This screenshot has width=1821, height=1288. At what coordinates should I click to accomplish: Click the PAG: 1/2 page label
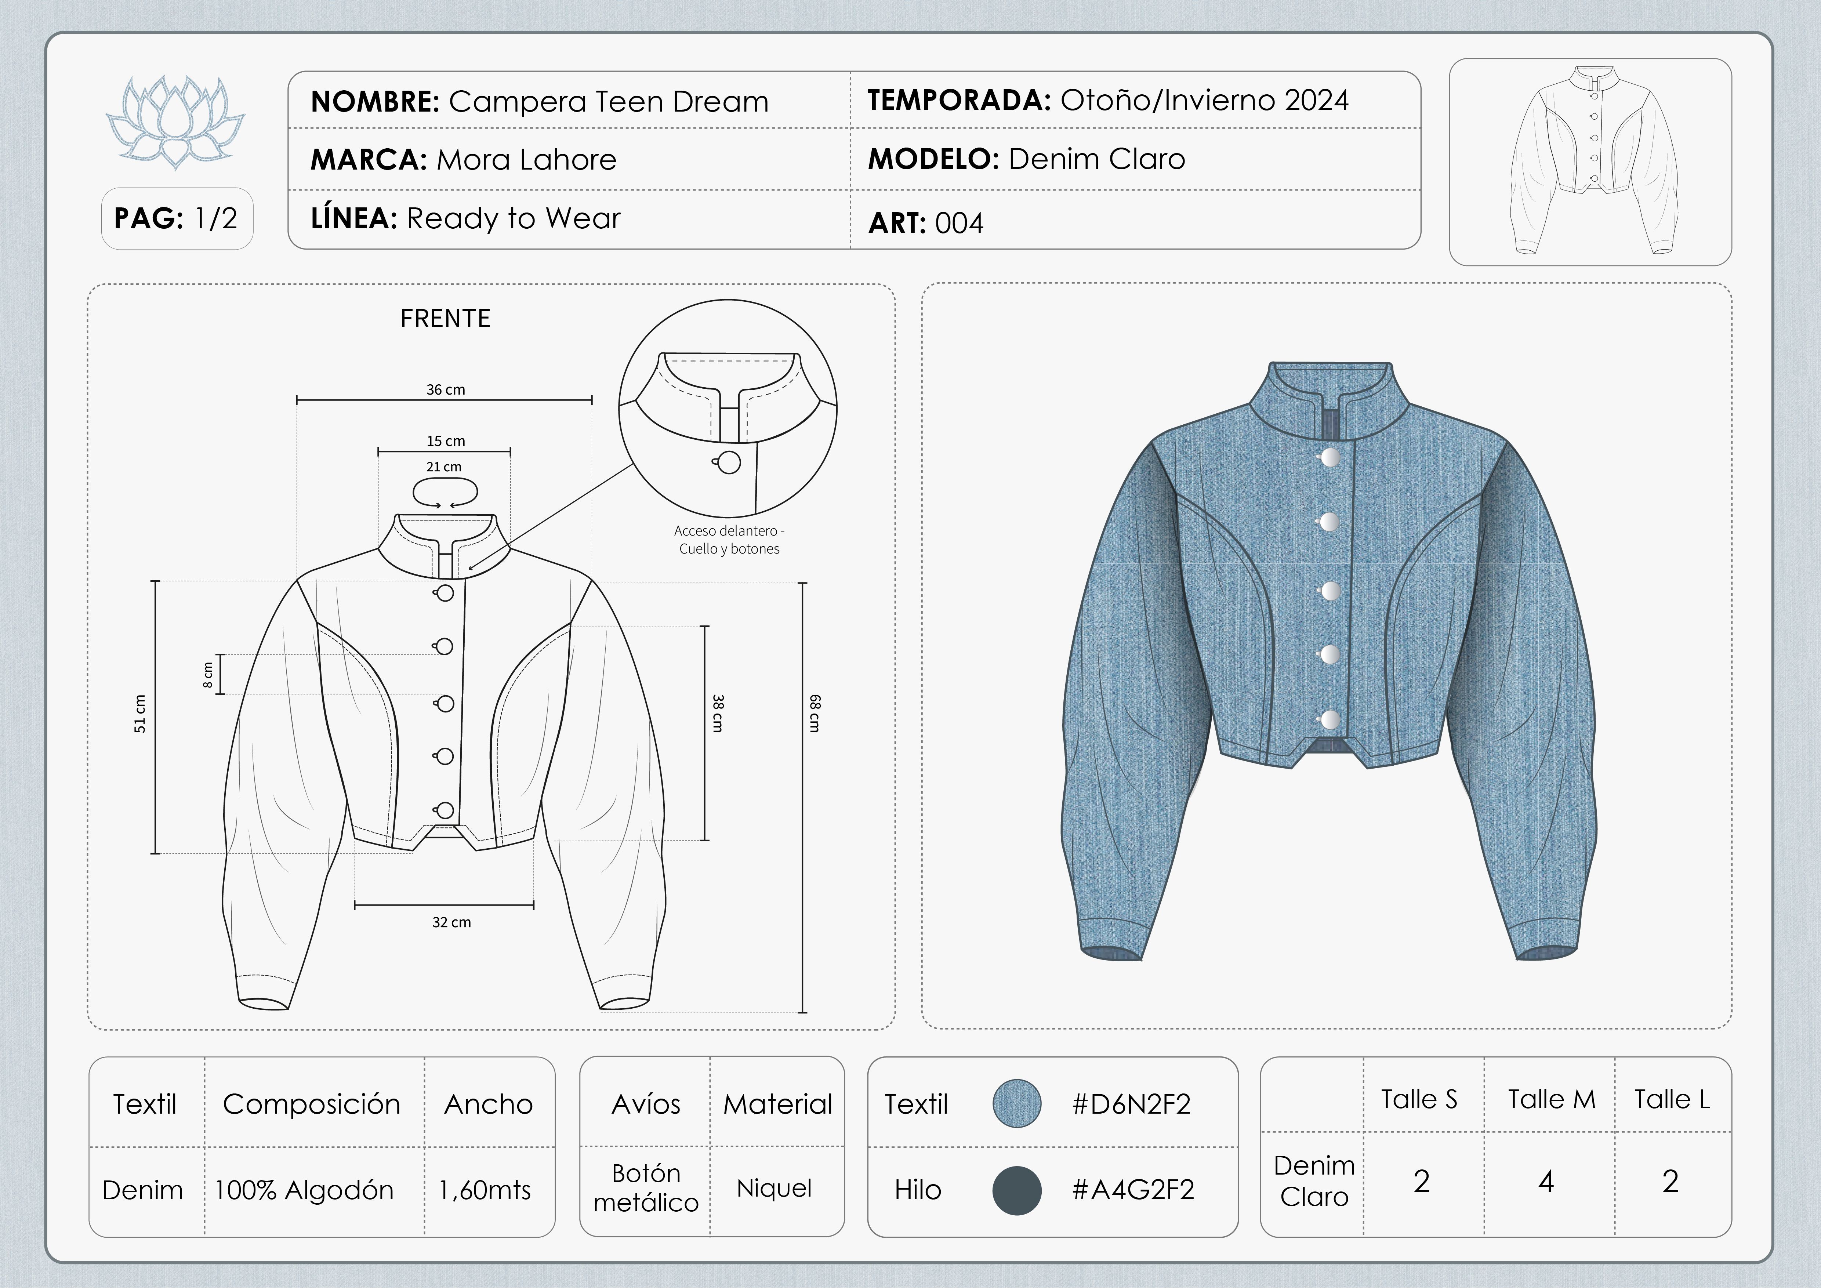tap(177, 218)
